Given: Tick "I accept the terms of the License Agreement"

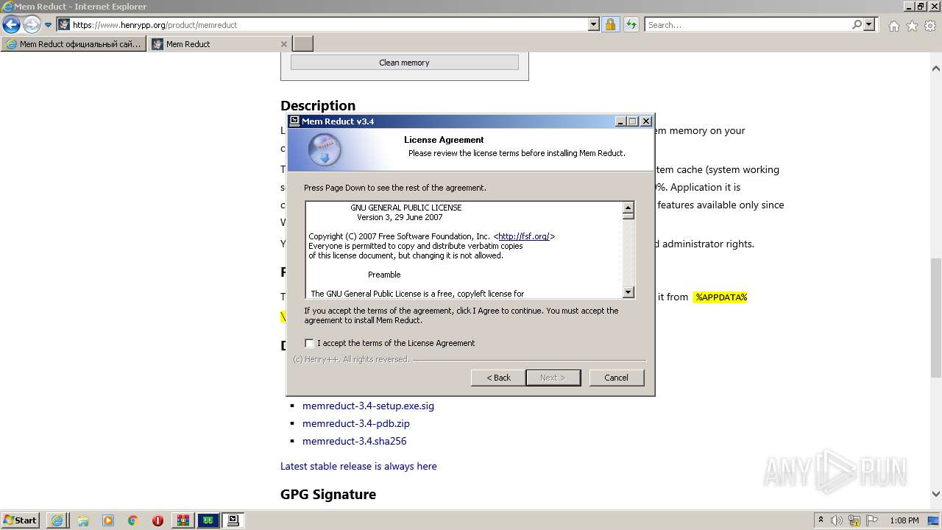Looking at the screenshot, I should (309, 343).
